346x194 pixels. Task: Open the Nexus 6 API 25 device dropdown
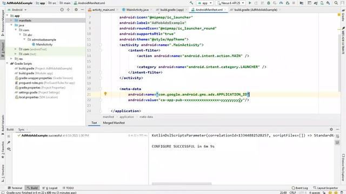(x=231, y=3)
